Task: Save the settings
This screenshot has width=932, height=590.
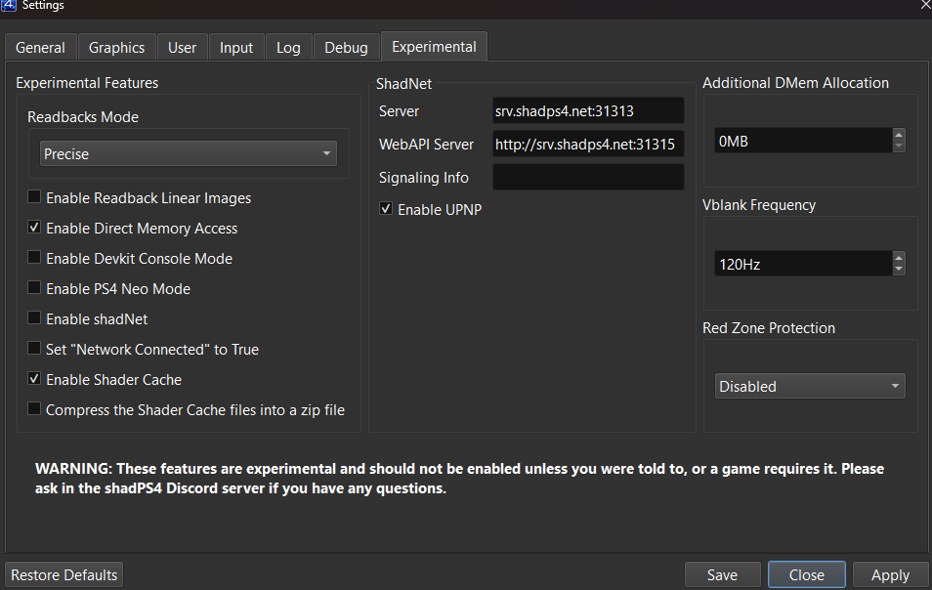Action: 722,575
